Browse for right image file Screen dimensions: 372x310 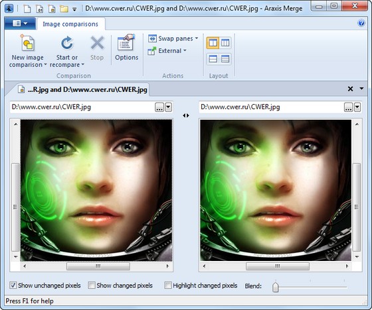click(348, 107)
